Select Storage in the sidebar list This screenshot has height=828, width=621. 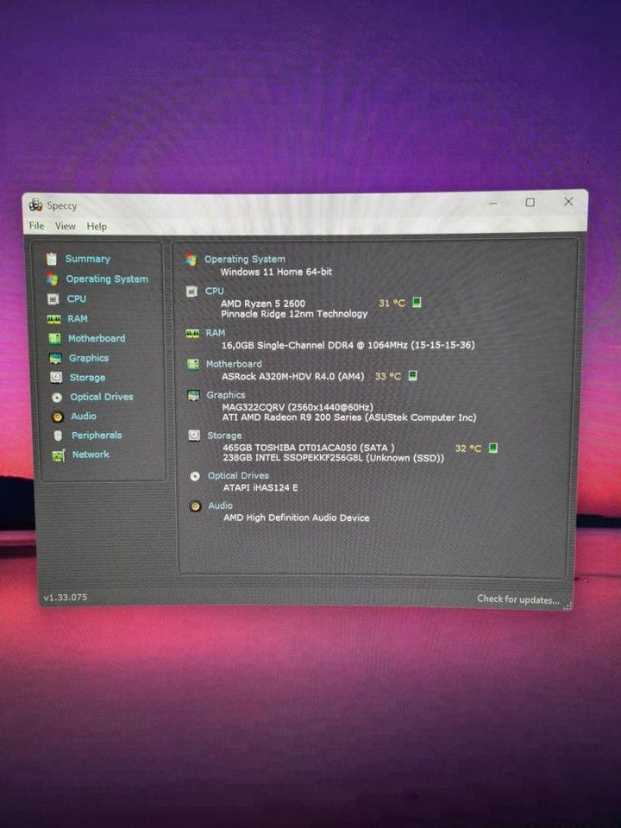(87, 377)
